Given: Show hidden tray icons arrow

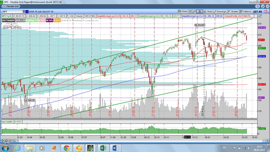Looking at the screenshot, I should (x=230, y=148).
